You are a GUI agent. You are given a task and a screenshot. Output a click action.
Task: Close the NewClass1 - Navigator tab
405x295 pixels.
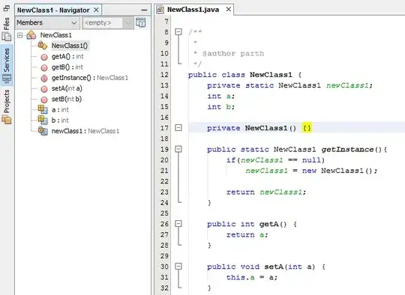[x=96, y=10]
